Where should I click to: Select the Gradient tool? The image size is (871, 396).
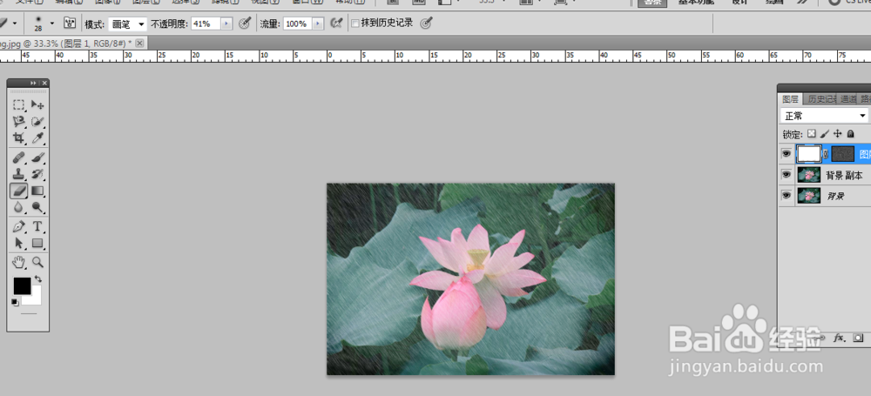click(x=37, y=191)
